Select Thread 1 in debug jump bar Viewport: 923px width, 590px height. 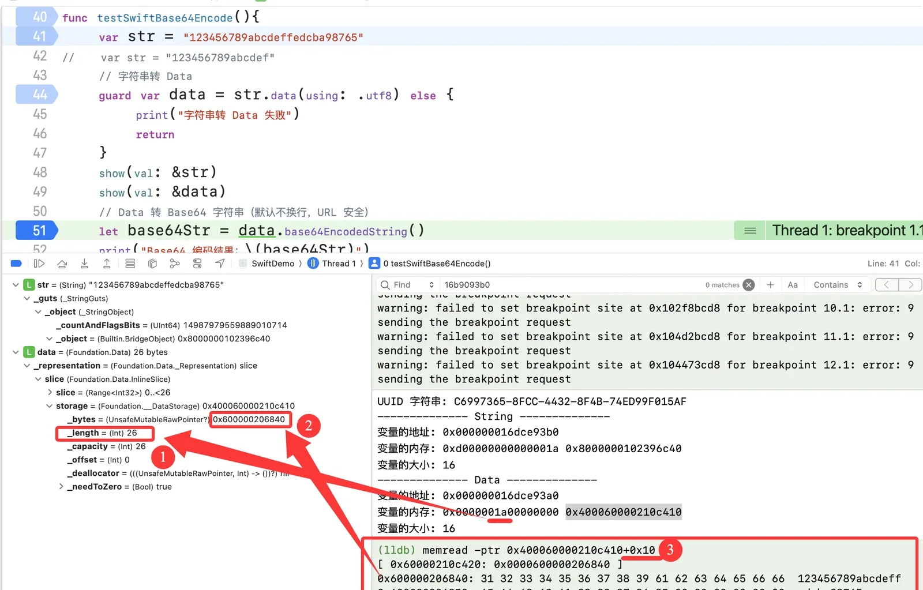(x=332, y=264)
